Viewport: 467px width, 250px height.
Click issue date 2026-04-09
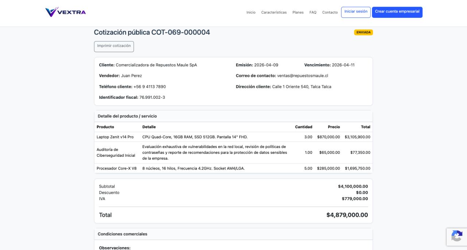[x=266, y=65]
